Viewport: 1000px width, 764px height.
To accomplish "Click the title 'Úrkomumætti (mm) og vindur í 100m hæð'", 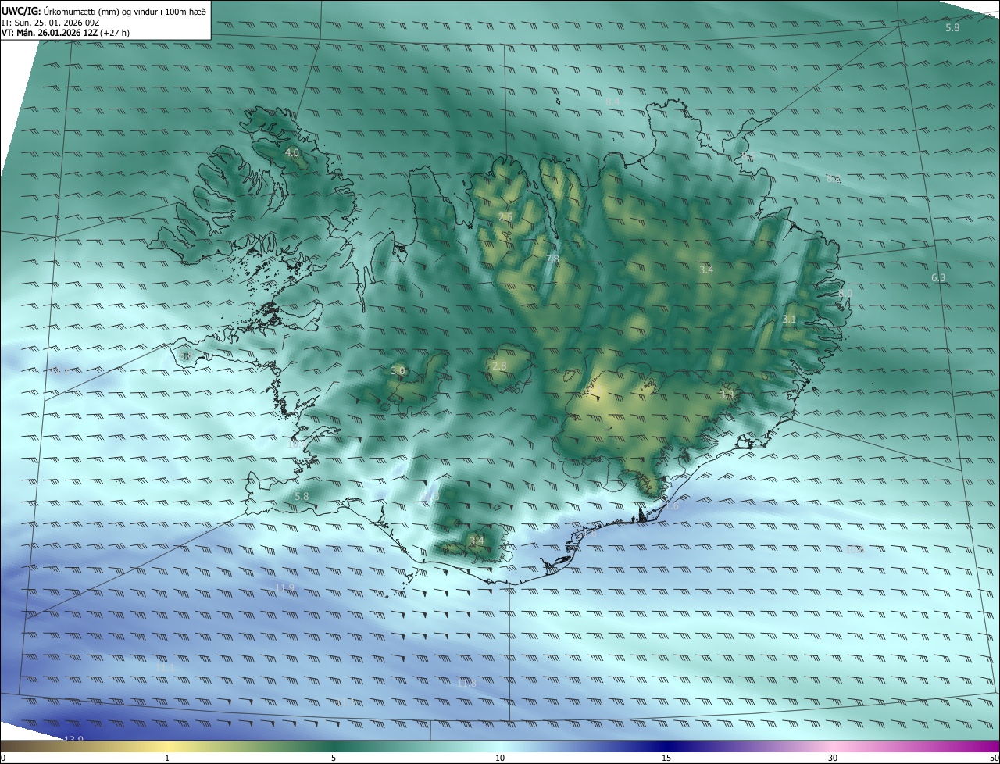I will point(124,10).
